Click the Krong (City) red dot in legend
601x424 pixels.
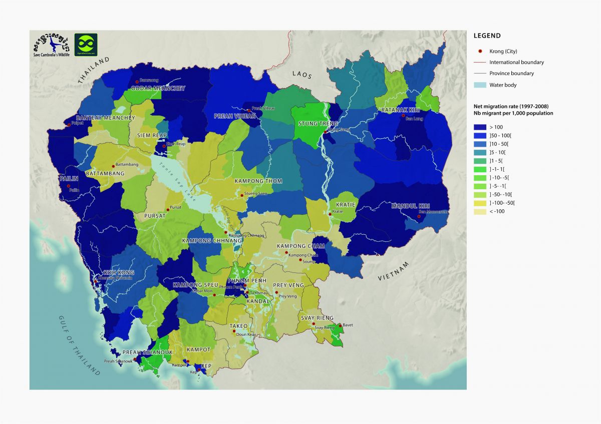pyautogui.click(x=480, y=52)
